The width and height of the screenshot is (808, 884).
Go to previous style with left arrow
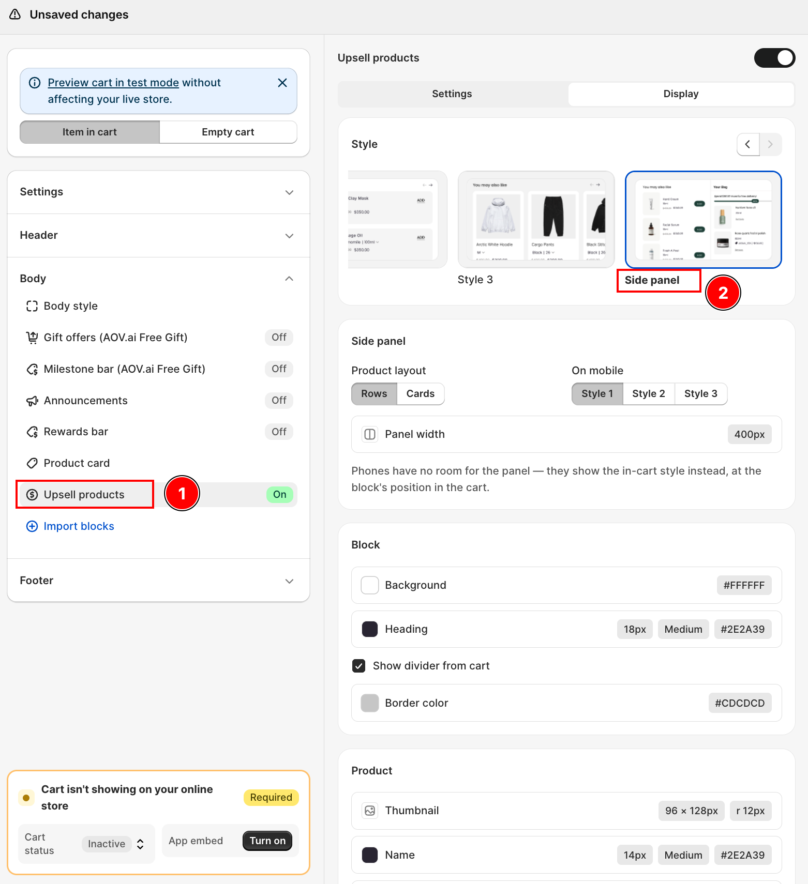(x=748, y=144)
